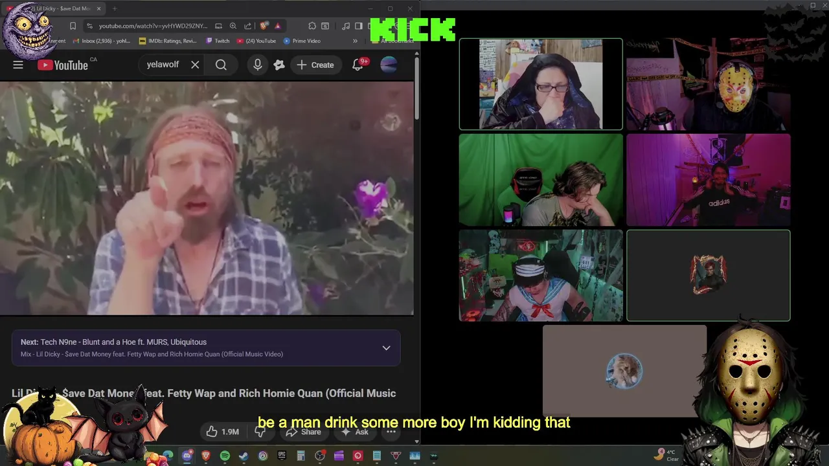829x466 pixels.
Task: Toggle the browser sidebar panel
Action: tap(358, 26)
